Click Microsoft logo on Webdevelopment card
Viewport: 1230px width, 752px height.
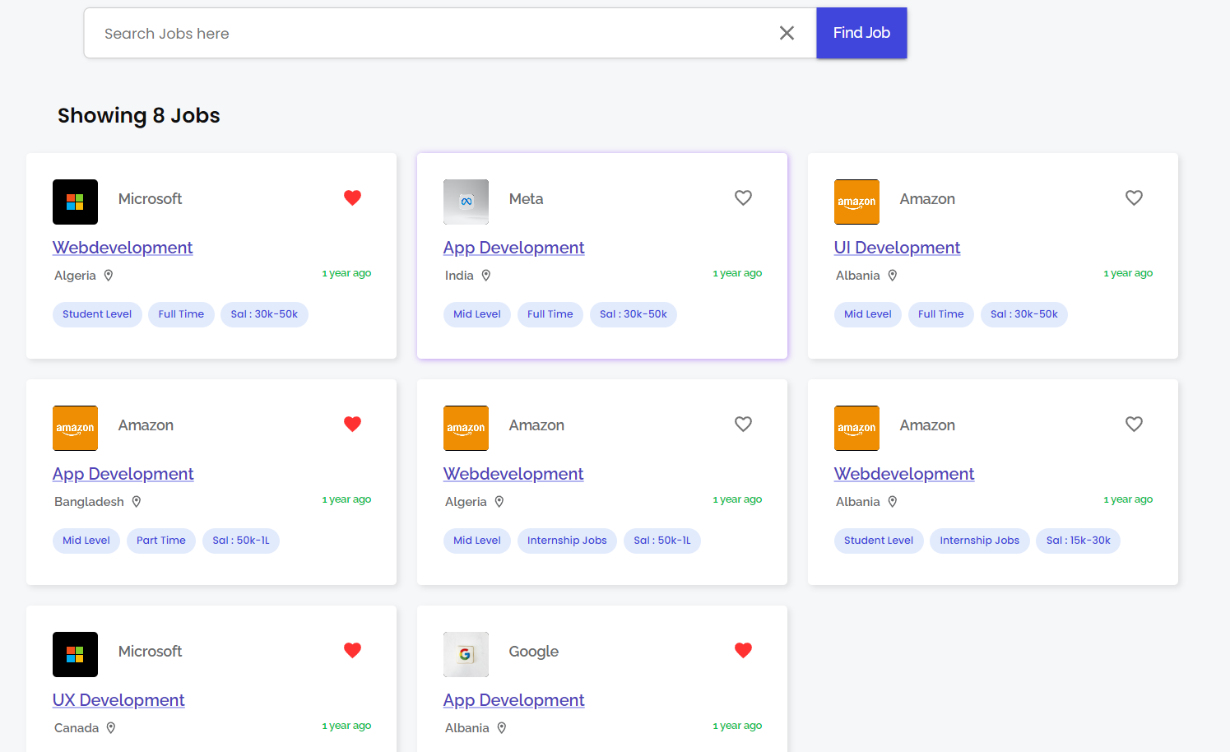[75, 202]
